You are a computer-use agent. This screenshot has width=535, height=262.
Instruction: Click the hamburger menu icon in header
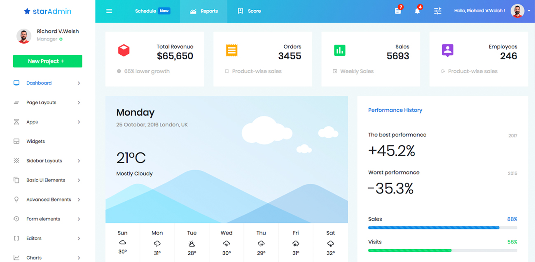coord(109,11)
